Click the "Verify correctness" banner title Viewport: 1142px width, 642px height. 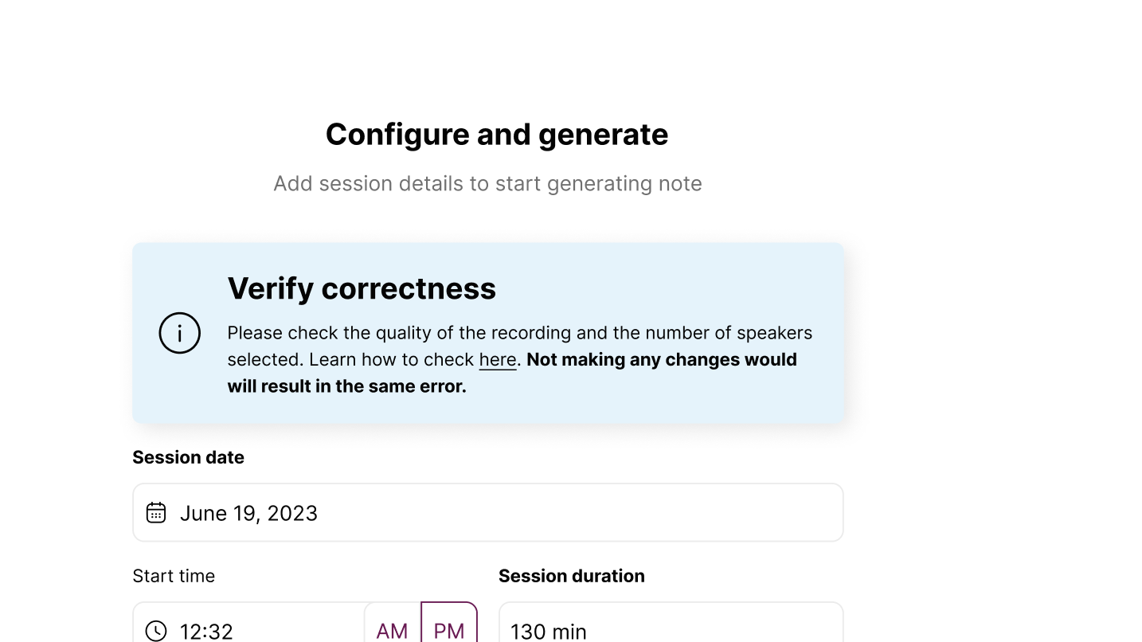pyautogui.click(x=362, y=288)
